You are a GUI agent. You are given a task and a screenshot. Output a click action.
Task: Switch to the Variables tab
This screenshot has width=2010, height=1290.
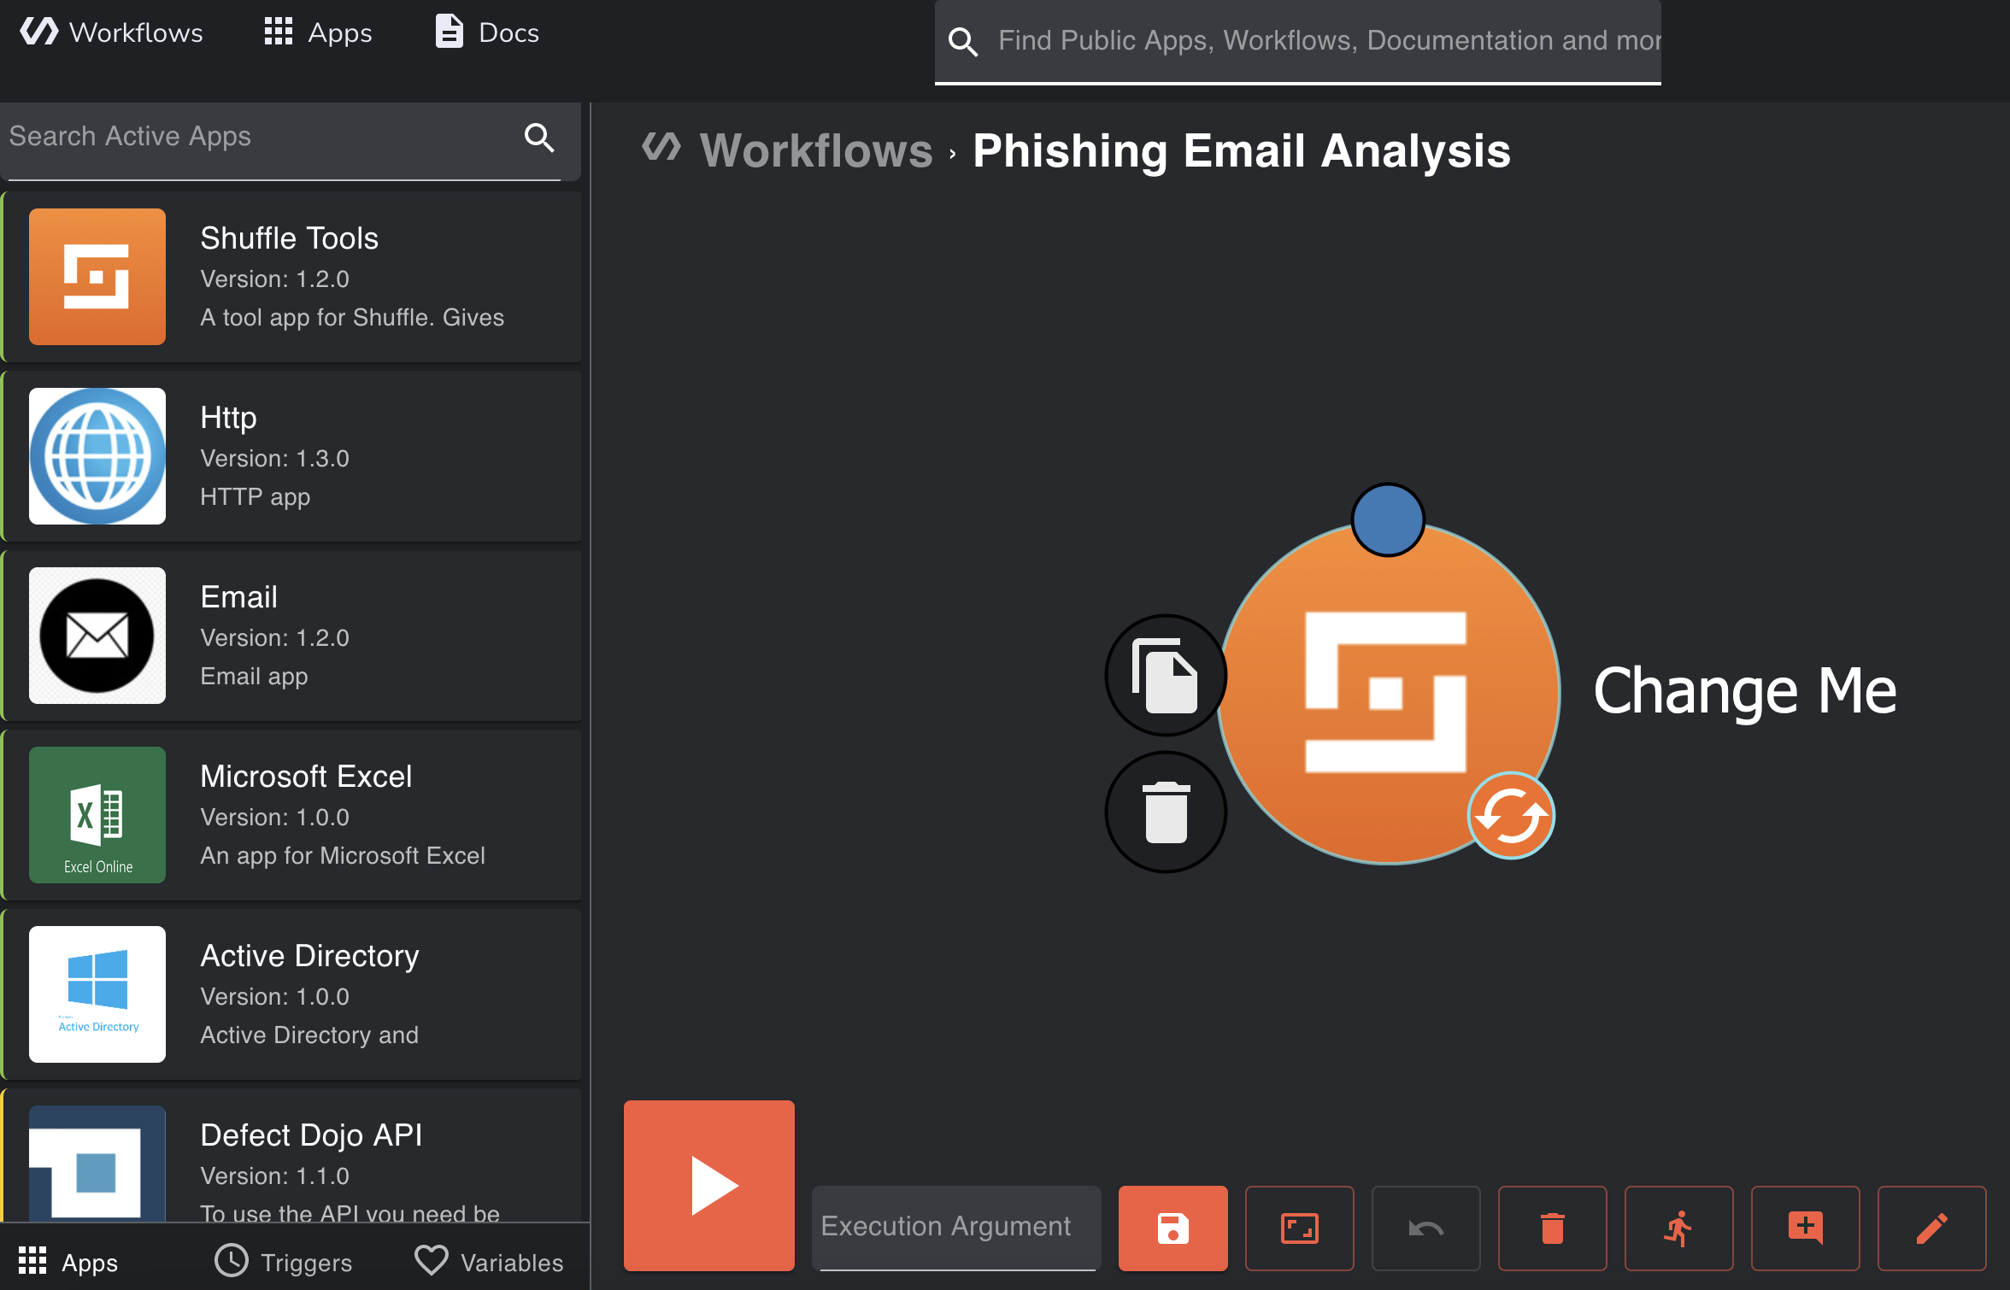coord(490,1262)
